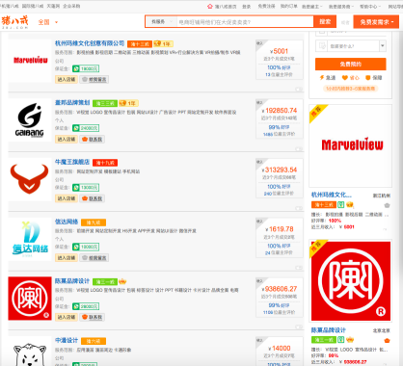Click the green deposit badge in 信达网络 listing
Image resolution: width=403 pixels, height=366 pixels.
point(86,247)
